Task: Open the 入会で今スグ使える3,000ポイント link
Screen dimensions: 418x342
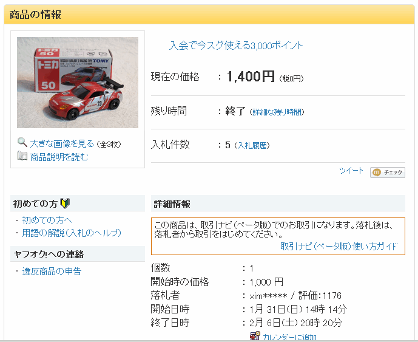Action: [236, 46]
